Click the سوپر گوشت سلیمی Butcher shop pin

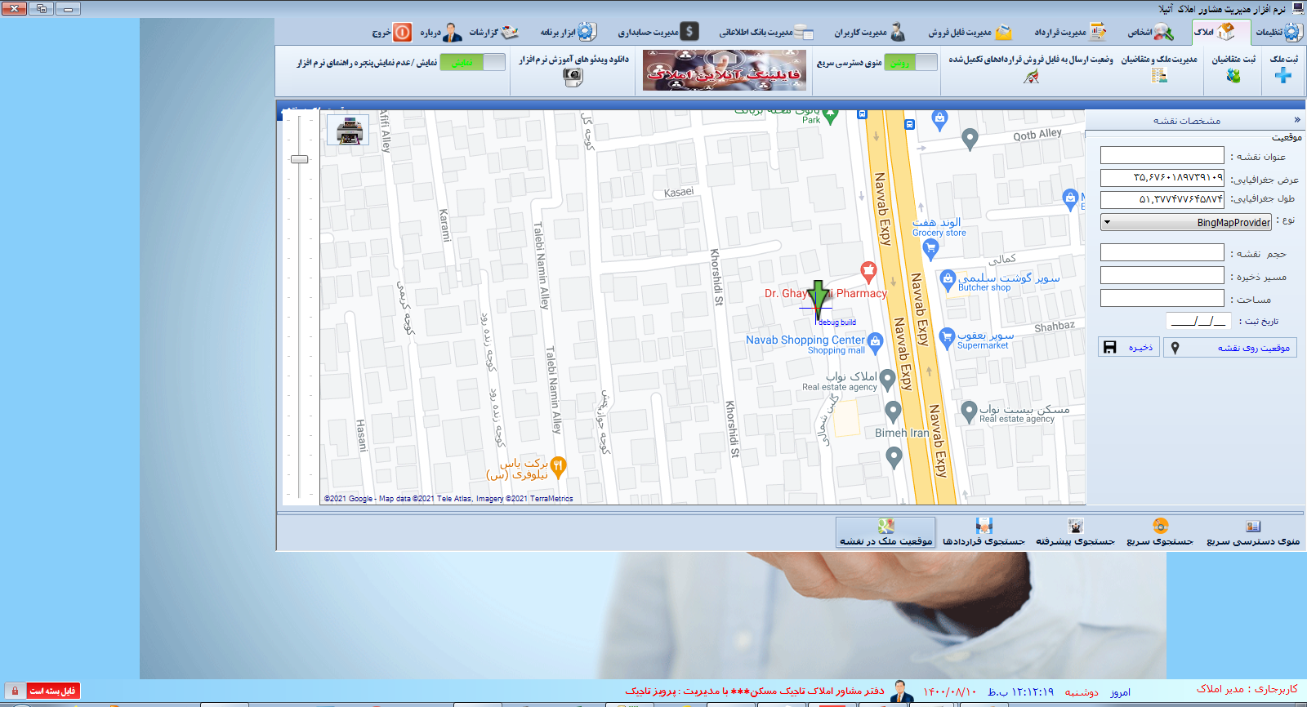[948, 281]
